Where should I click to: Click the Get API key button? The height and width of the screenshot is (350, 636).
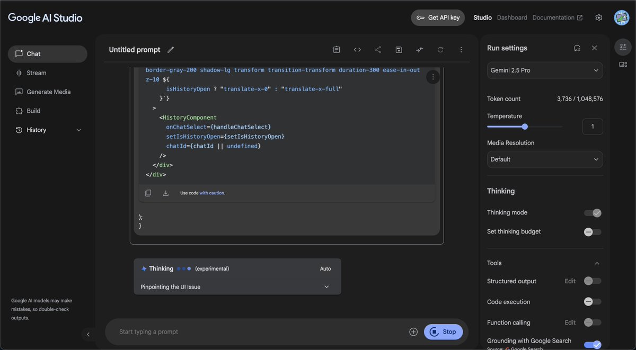(x=438, y=17)
